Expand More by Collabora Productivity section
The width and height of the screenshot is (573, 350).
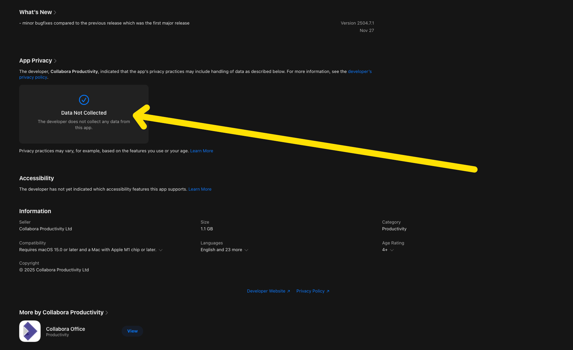point(107,312)
